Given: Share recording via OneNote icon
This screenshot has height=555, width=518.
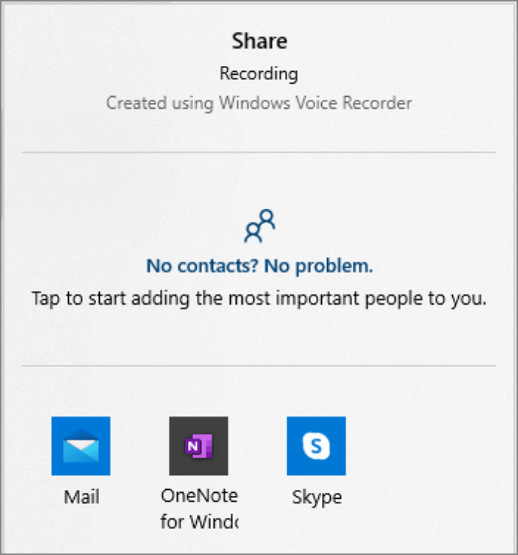Looking at the screenshot, I should pos(198,445).
